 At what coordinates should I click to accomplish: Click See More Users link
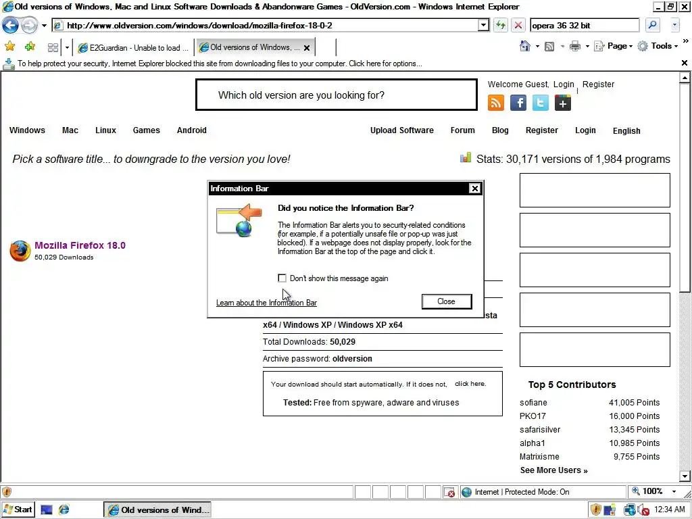tap(554, 470)
